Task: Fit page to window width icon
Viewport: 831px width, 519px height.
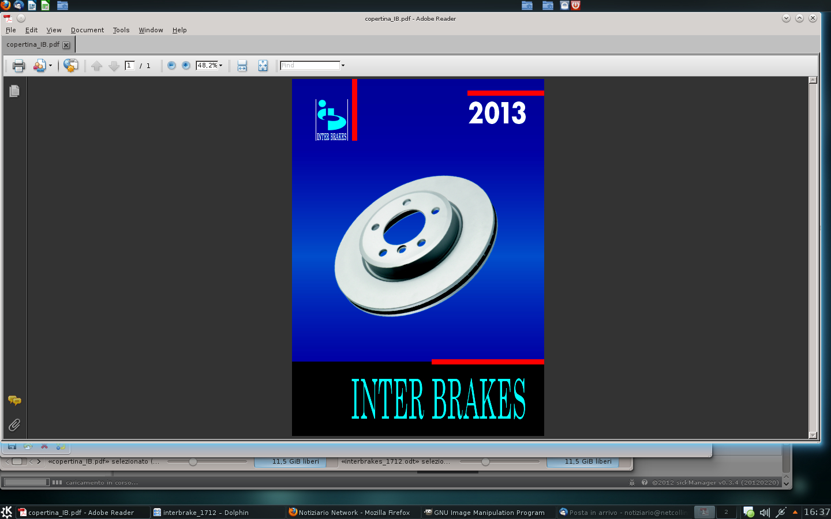Action: coord(242,66)
